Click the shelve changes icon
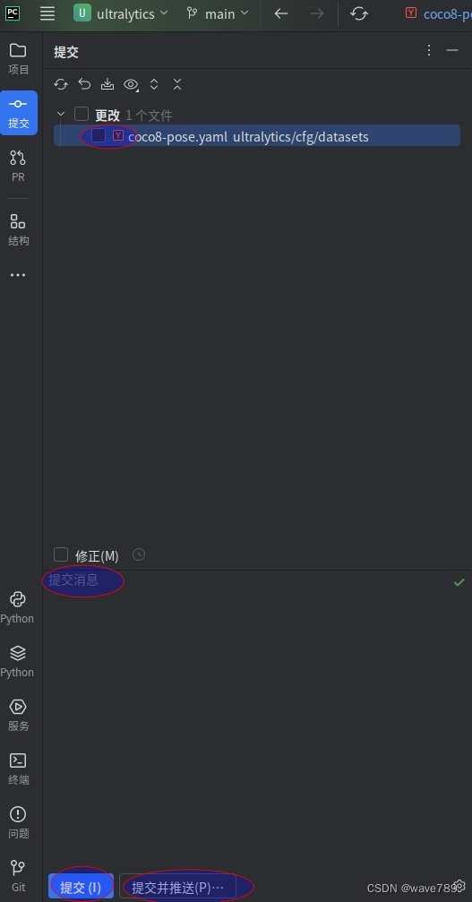The width and height of the screenshot is (472, 902). coord(107,84)
